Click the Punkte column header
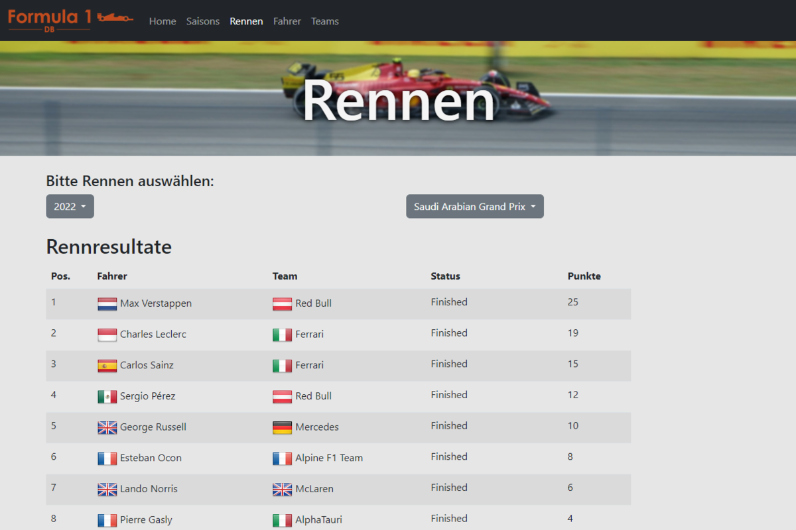Viewport: 796px width, 530px height. [584, 276]
